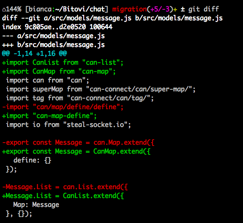Click the superMap import line
The image size is (243, 223).
coord(101,89)
